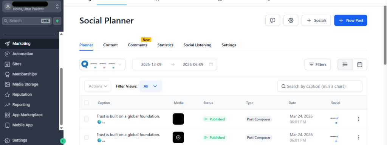Image resolution: width=387 pixels, height=145 pixels.
Task: Open the first post media thumbnail
Action: point(178,119)
